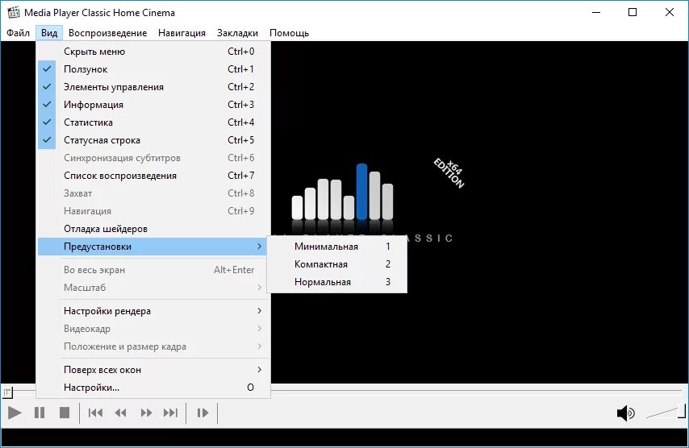
Task: Mute audio via speaker icon
Action: (626, 413)
